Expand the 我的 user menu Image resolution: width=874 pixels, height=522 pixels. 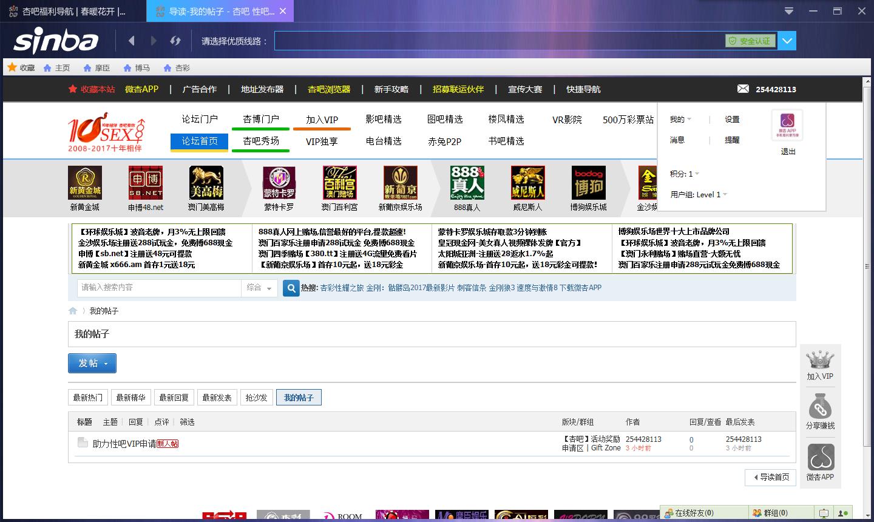point(680,120)
